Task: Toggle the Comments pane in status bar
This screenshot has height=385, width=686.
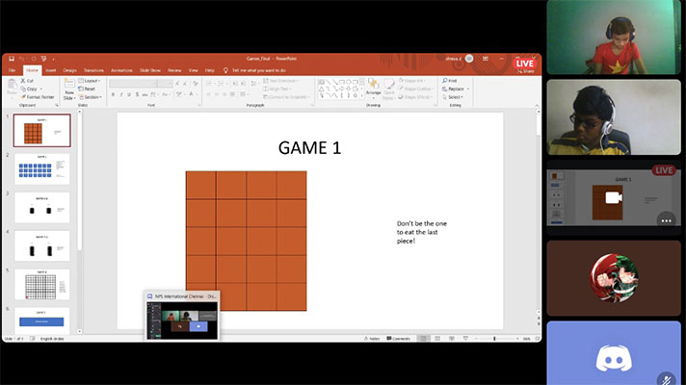Action: tap(400, 339)
